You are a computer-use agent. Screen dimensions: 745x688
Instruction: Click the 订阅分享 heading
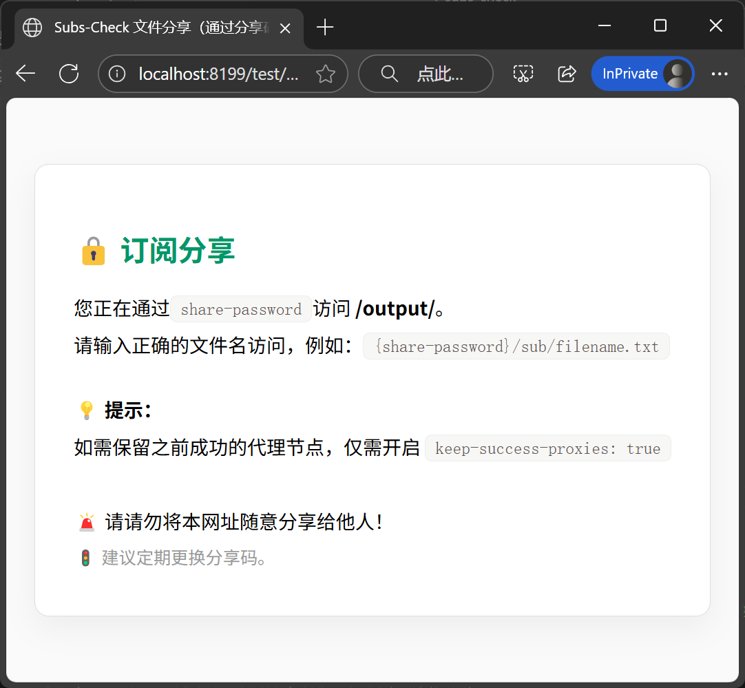tap(178, 251)
